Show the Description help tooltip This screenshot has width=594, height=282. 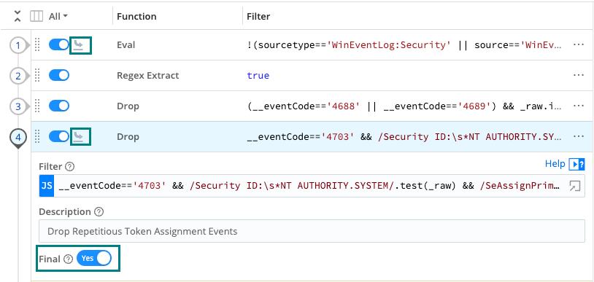(x=99, y=212)
